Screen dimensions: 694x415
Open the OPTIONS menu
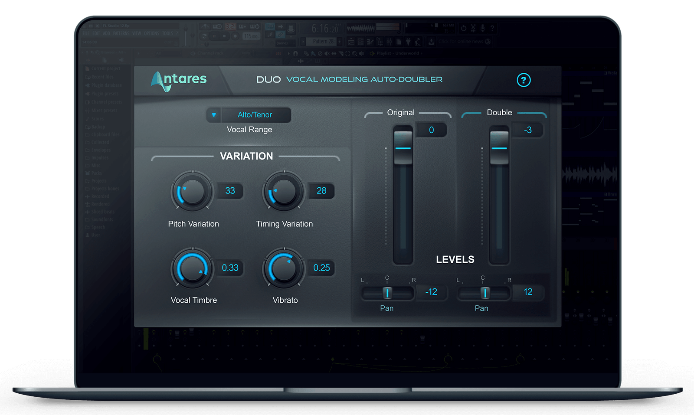click(x=152, y=33)
